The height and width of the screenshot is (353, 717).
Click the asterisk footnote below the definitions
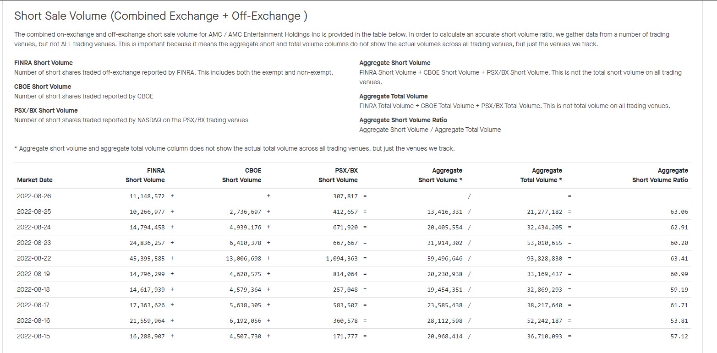[x=235, y=148]
